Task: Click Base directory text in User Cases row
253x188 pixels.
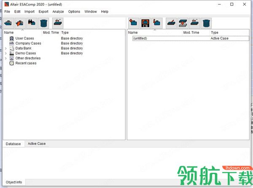Action: click(x=72, y=38)
